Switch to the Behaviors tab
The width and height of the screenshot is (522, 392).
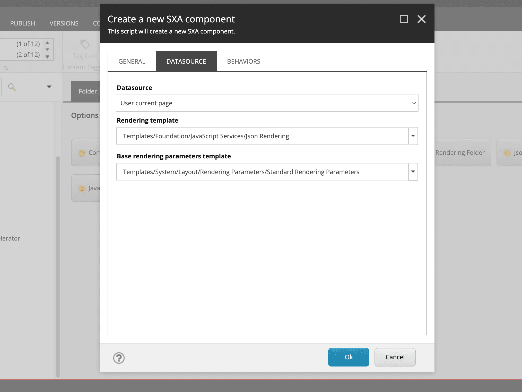click(243, 61)
